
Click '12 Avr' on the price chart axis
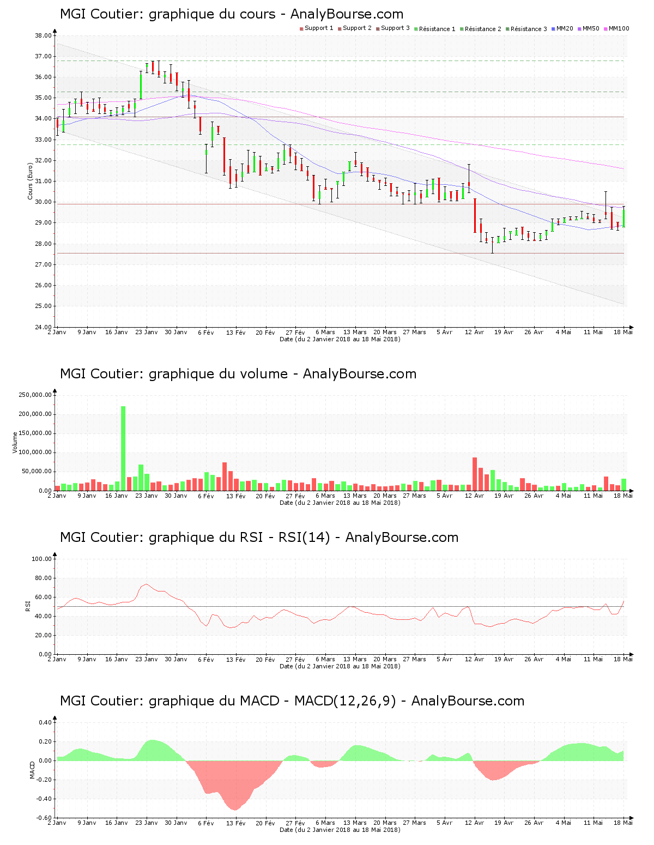tap(475, 332)
